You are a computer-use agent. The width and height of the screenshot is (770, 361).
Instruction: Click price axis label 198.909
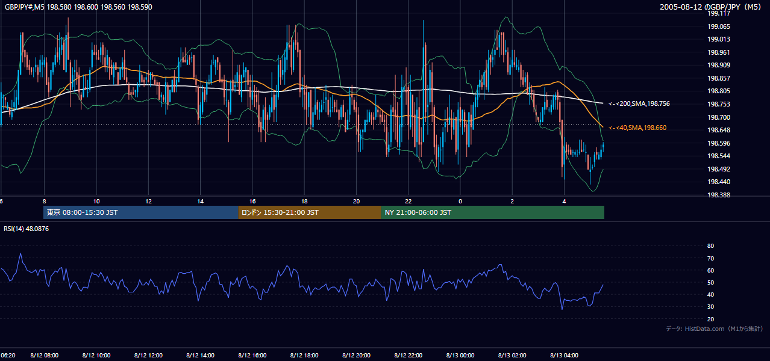(719, 65)
